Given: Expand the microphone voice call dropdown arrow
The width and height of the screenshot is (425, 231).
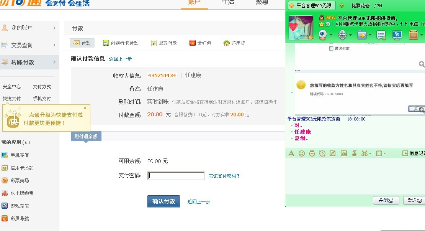Looking at the screenshot, I should click(x=350, y=35).
